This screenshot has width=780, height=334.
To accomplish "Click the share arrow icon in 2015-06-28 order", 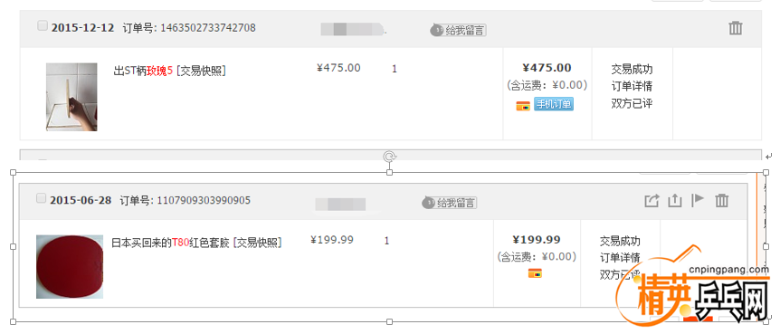I will click(652, 201).
